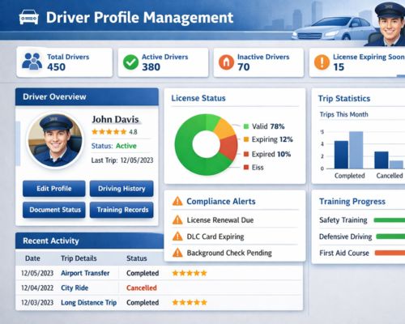Click the Trip Details column header

tap(79, 258)
